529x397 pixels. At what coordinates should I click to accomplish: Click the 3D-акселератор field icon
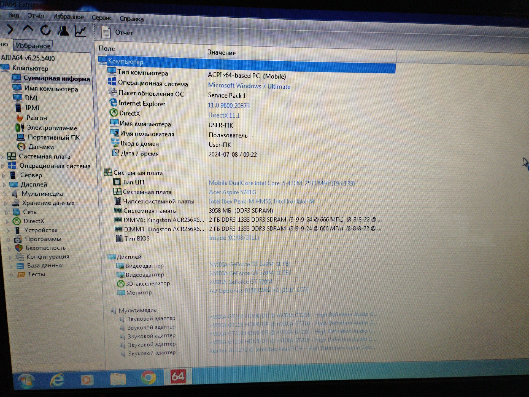point(121,283)
